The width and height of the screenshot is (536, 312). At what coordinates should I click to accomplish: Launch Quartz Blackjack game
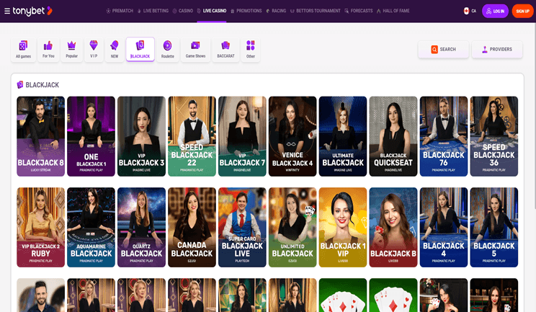[141, 227]
